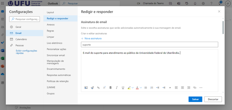
Task: Click the superscript font size icon
Action: tap(104, 87)
